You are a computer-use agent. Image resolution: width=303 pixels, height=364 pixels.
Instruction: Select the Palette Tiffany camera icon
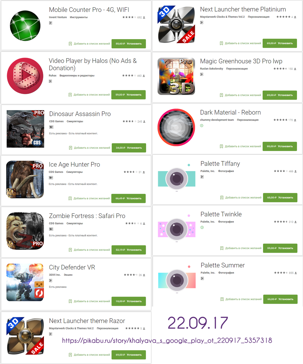click(x=177, y=178)
